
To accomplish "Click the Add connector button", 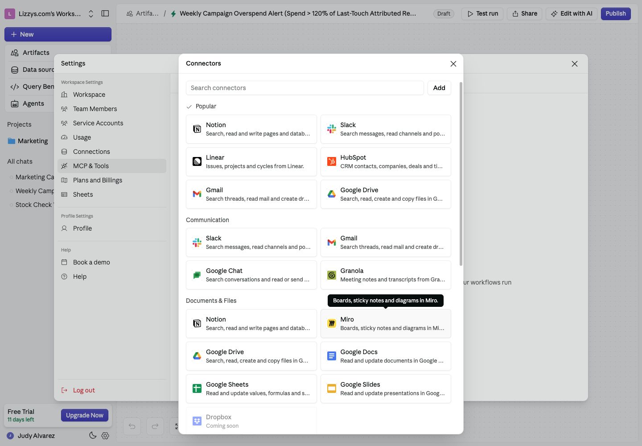I will (x=439, y=88).
